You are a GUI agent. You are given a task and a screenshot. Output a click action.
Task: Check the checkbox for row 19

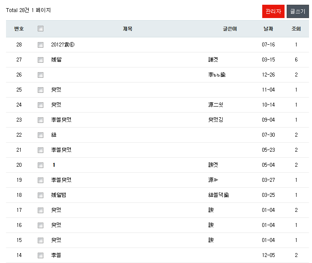click(41, 180)
